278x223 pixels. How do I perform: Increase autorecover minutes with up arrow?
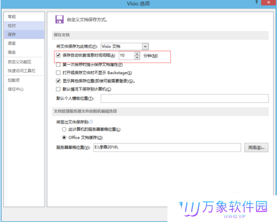137,54
